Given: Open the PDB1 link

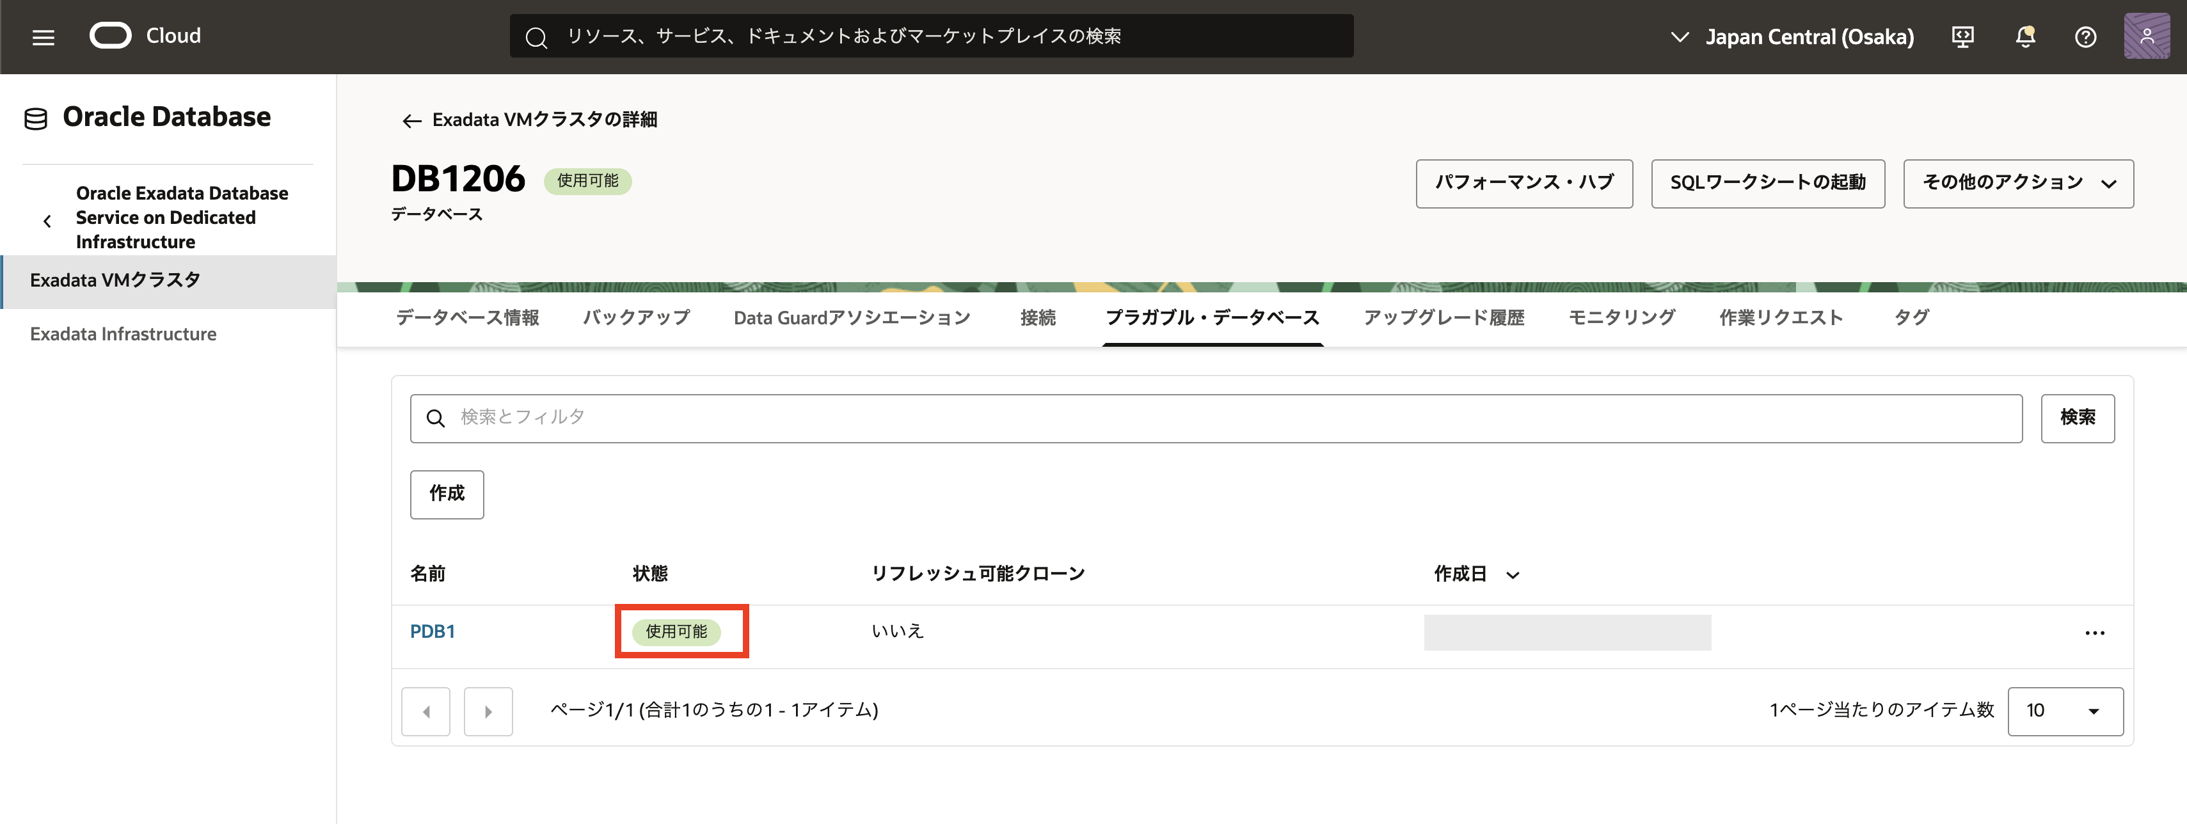Looking at the screenshot, I should [432, 632].
